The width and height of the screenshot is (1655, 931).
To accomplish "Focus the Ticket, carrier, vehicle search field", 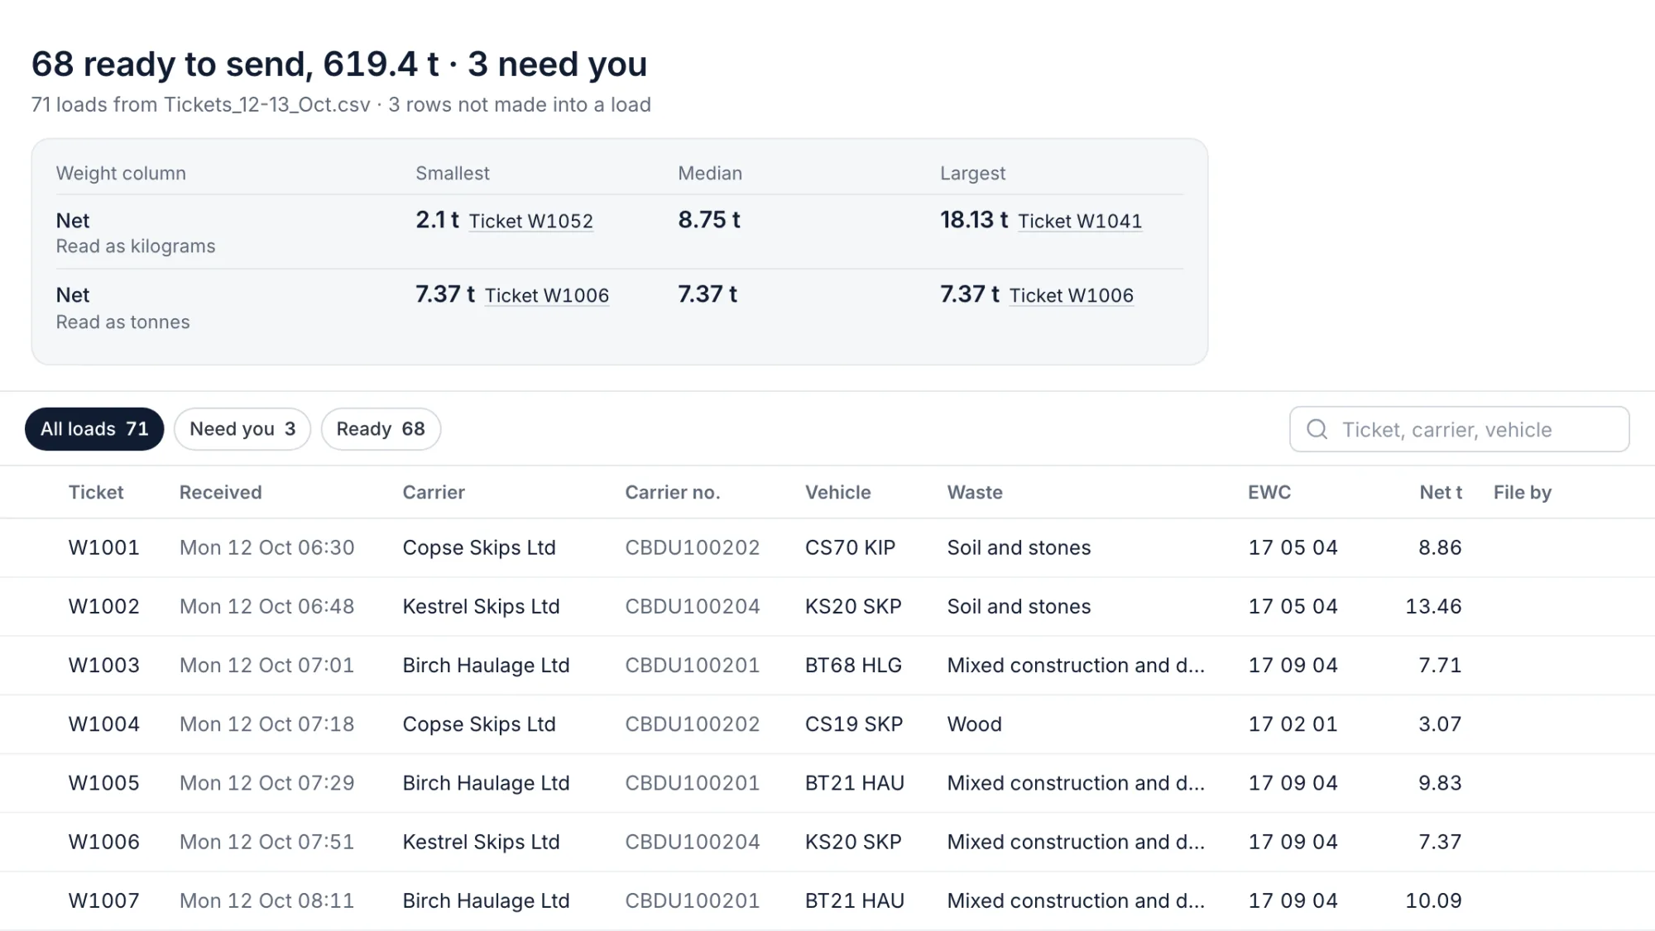I will point(1459,429).
